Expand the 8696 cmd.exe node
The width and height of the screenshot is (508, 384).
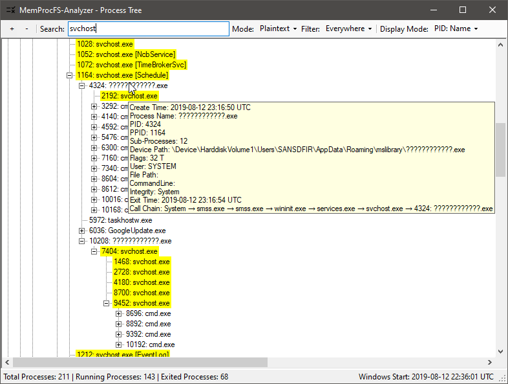point(119,313)
